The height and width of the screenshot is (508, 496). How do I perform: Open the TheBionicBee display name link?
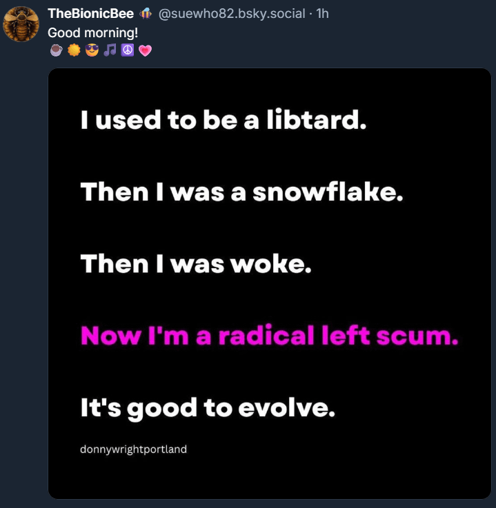pos(90,14)
